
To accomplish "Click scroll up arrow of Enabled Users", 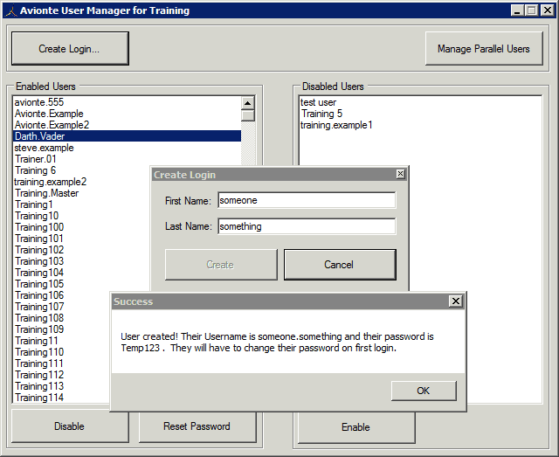I will click(x=248, y=103).
